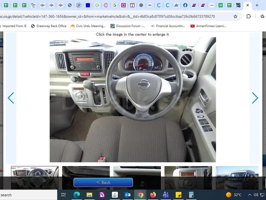Bookmark this page with the star icon

(235, 16)
